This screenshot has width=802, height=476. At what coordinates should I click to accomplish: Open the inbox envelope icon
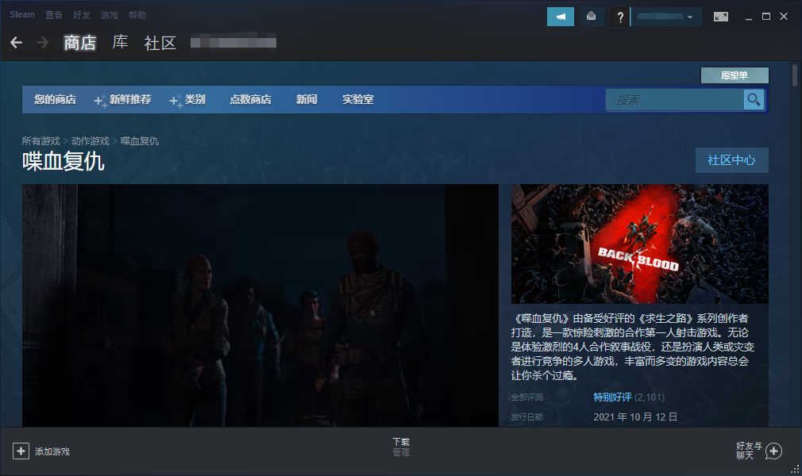coord(591,17)
